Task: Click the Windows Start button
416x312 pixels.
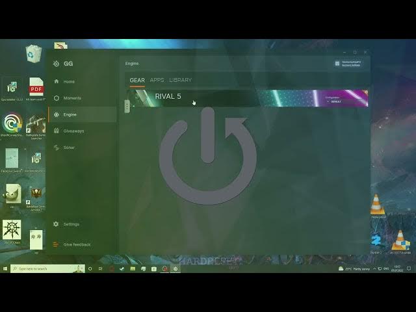Action: click(x=5, y=268)
